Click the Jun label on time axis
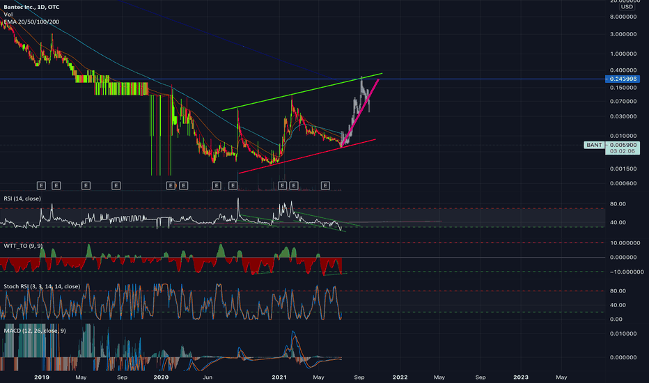The height and width of the screenshot is (383, 649). [x=208, y=377]
